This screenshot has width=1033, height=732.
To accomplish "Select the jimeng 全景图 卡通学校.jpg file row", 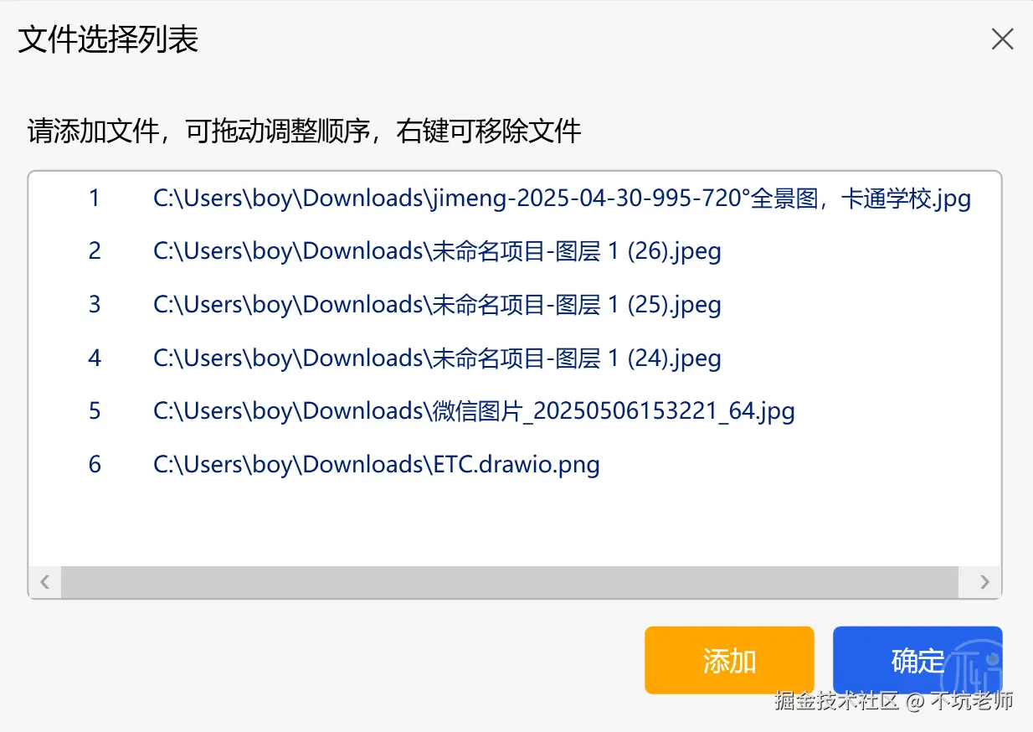I will pyautogui.click(x=515, y=198).
